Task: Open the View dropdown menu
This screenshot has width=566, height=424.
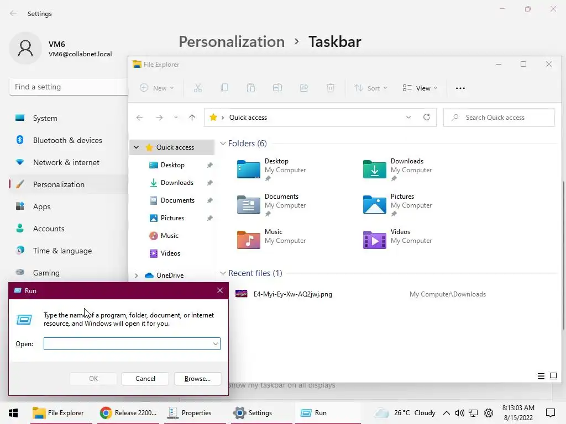Action: (x=420, y=88)
